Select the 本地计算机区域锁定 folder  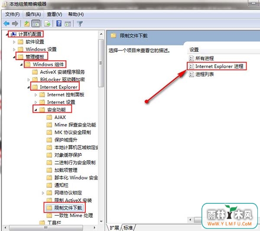pyautogui.click(x=72, y=147)
